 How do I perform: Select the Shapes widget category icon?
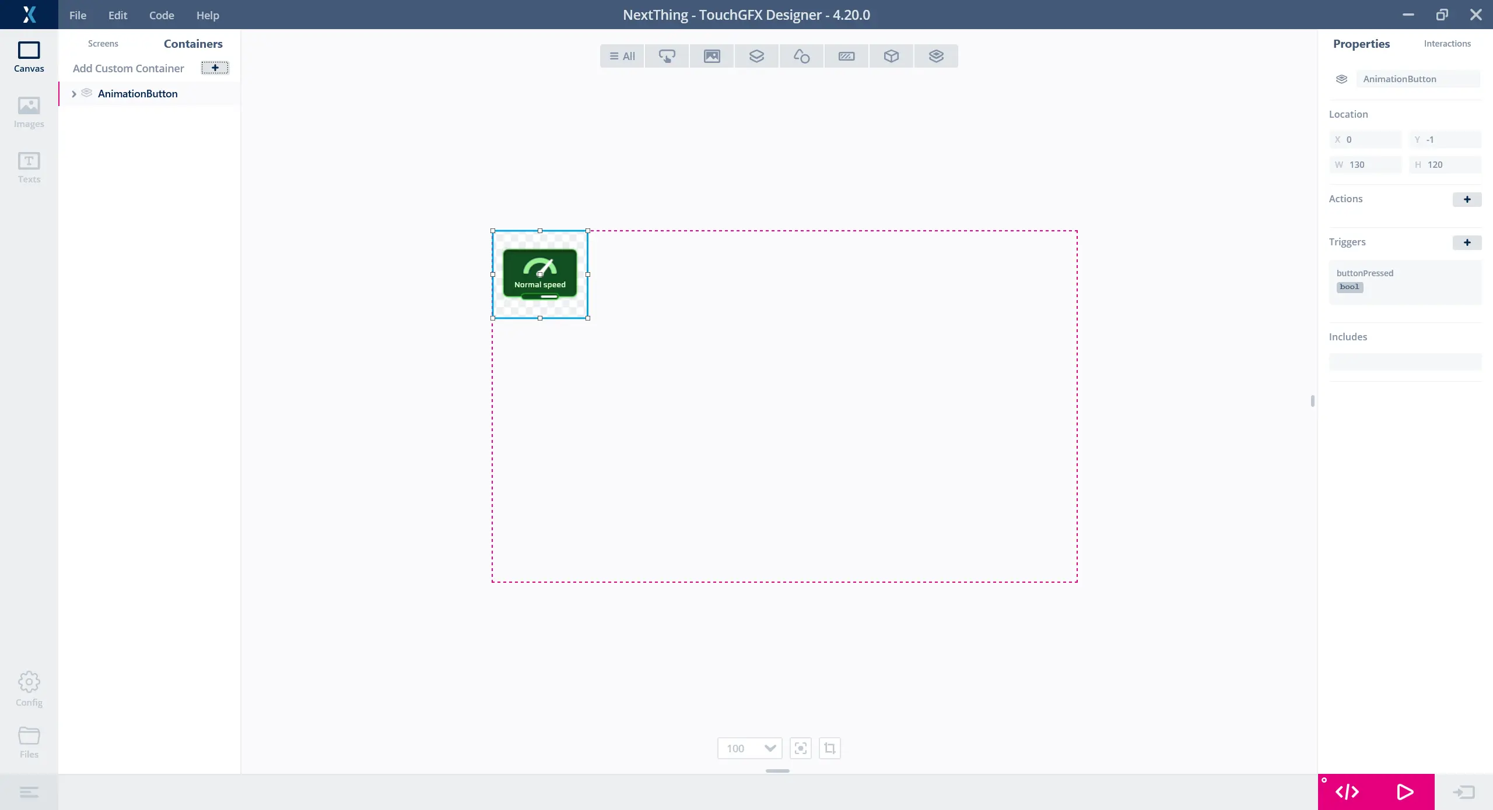(x=801, y=56)
